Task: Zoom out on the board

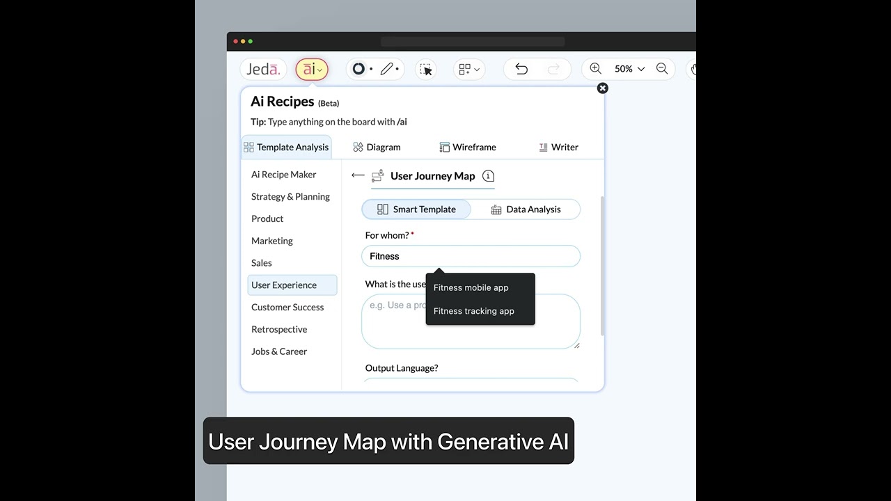Action: (662, 69)
